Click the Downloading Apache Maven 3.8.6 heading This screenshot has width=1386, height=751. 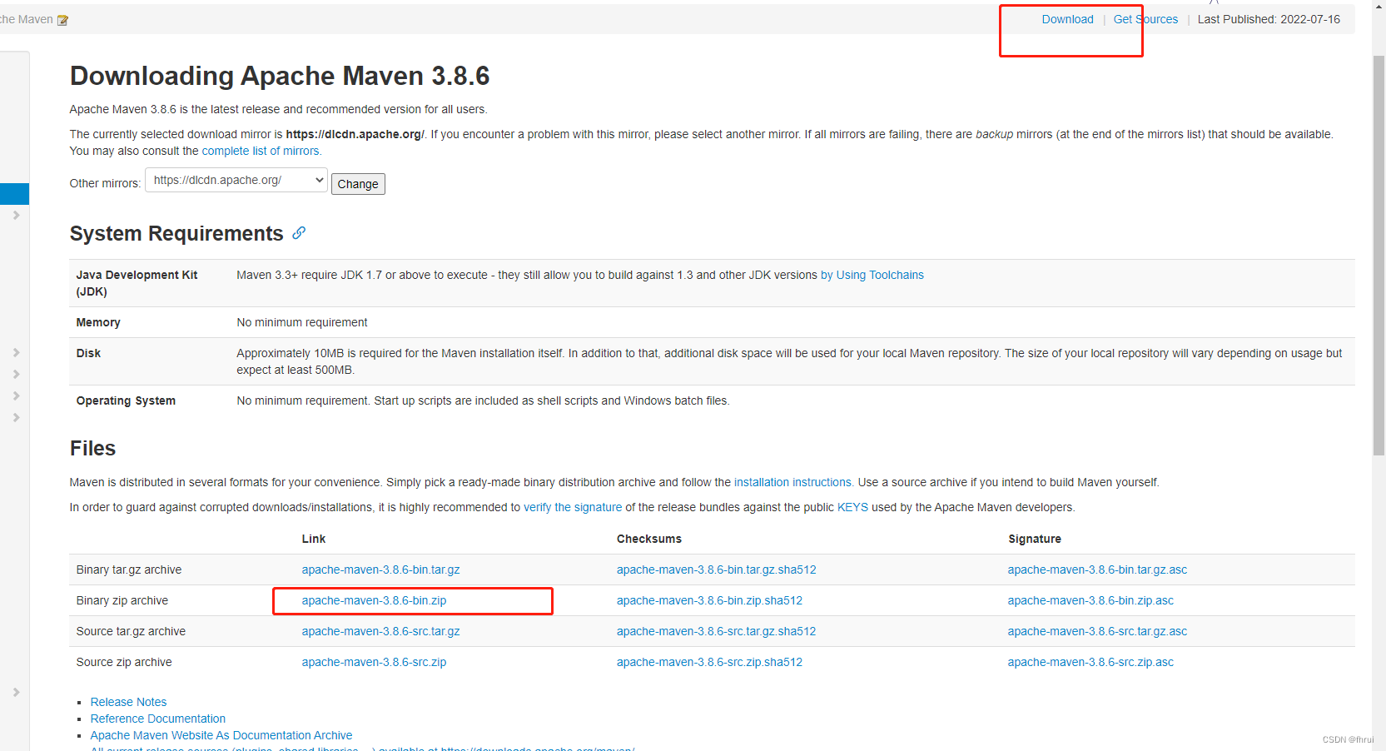tap(280, 76)
